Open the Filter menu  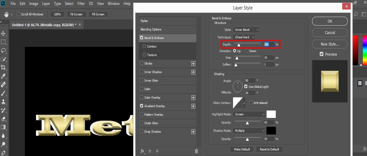click(x=81, y=4)
